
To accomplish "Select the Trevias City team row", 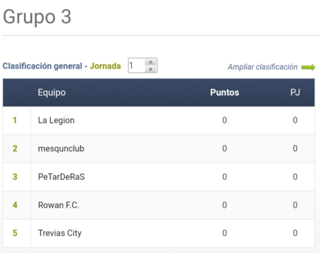I will 159,233.
